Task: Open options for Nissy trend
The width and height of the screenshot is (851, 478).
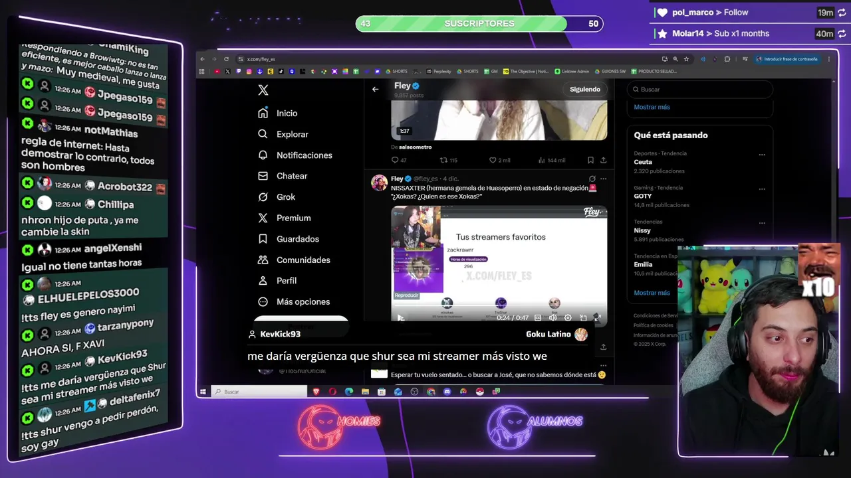Action: pyautogui.click(x=762, y=222)
